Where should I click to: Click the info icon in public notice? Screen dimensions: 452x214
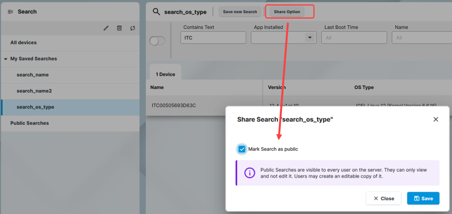250,173
